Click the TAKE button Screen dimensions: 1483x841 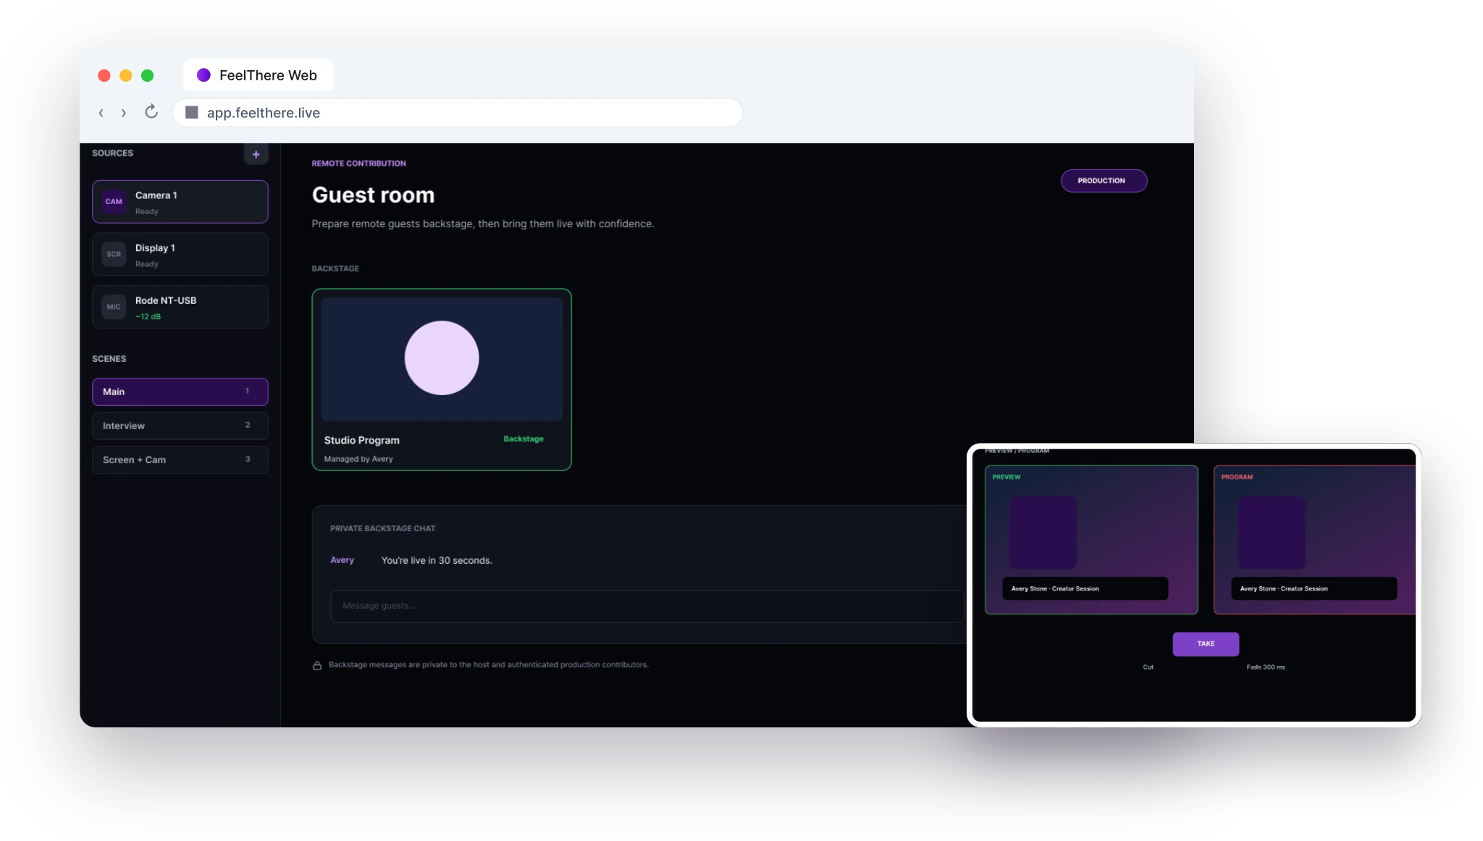tap(1206, 644)
